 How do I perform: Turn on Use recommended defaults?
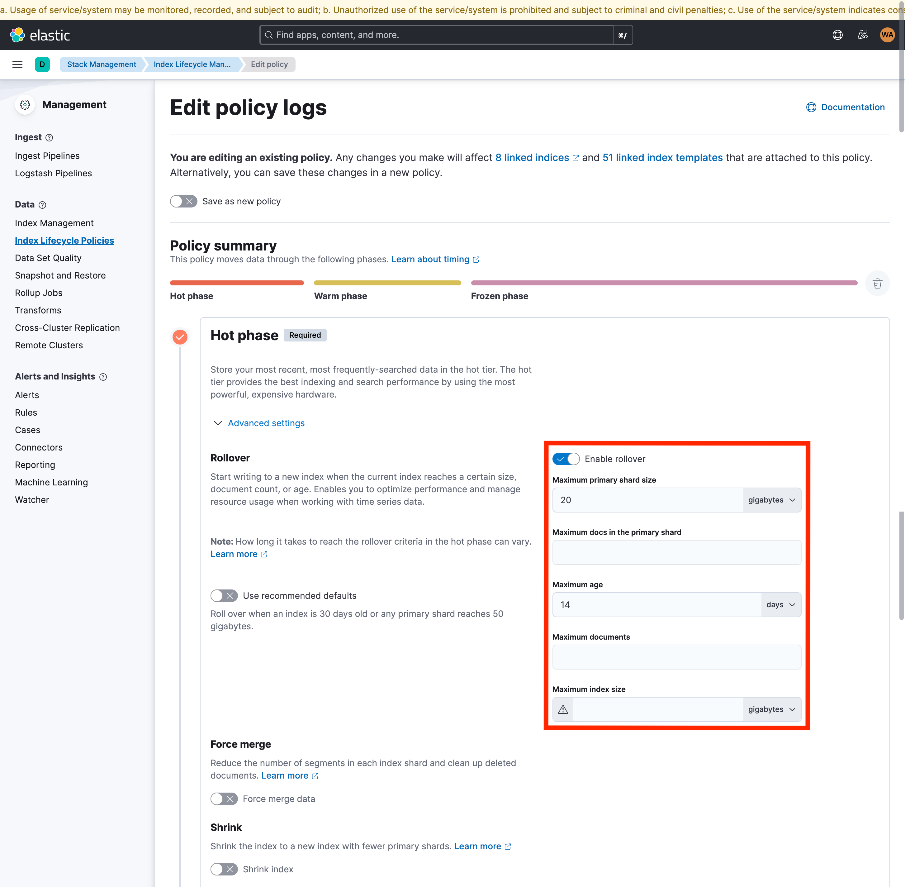(x=224, y=596)
